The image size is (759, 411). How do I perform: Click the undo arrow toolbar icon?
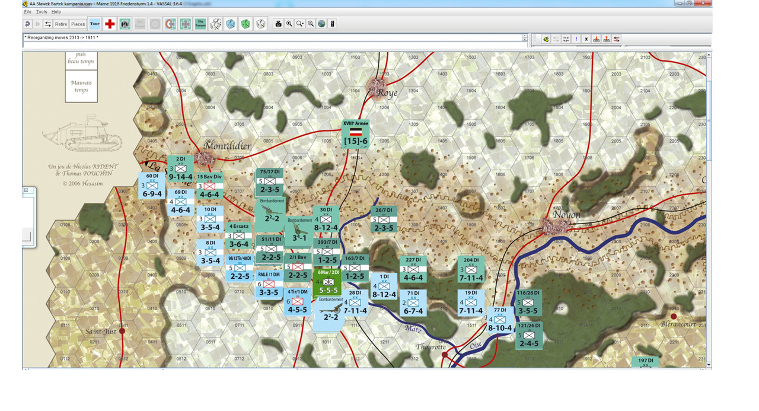point(28,24)
